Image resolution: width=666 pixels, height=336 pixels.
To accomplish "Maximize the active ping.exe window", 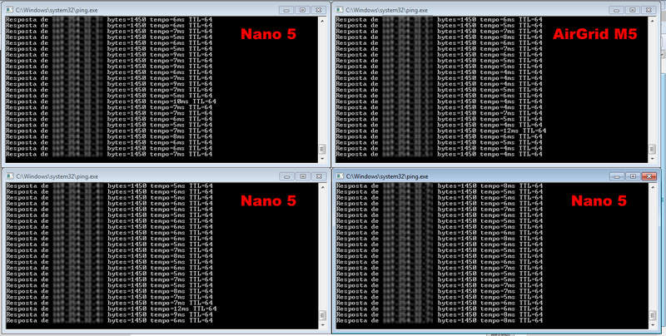I will (633, 176).
